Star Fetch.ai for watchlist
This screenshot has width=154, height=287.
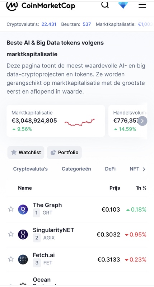11,259
